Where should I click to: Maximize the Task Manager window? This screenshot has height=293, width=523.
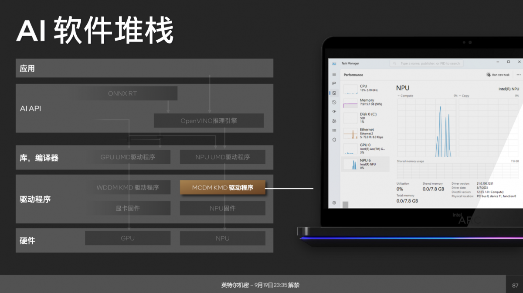(509, 62)
